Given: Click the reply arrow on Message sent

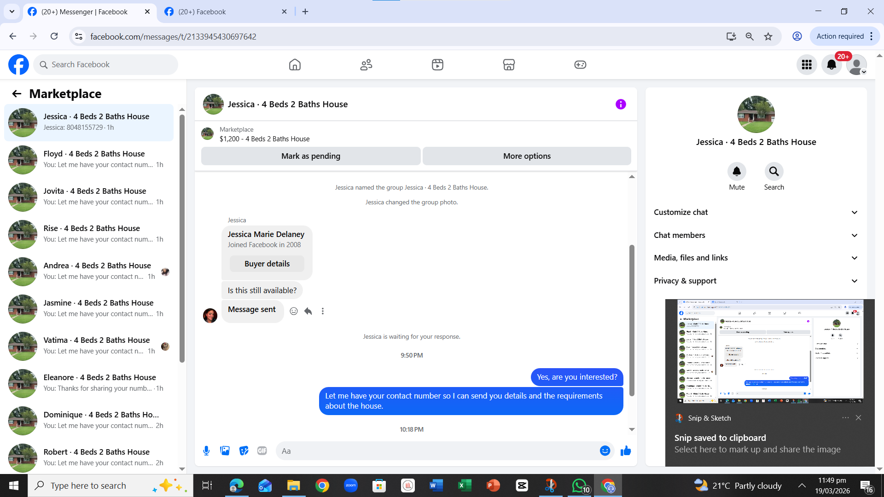Looking at the screenshot, I should [308, 311].
